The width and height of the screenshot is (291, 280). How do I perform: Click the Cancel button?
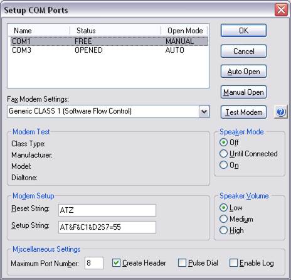point(243,51)
